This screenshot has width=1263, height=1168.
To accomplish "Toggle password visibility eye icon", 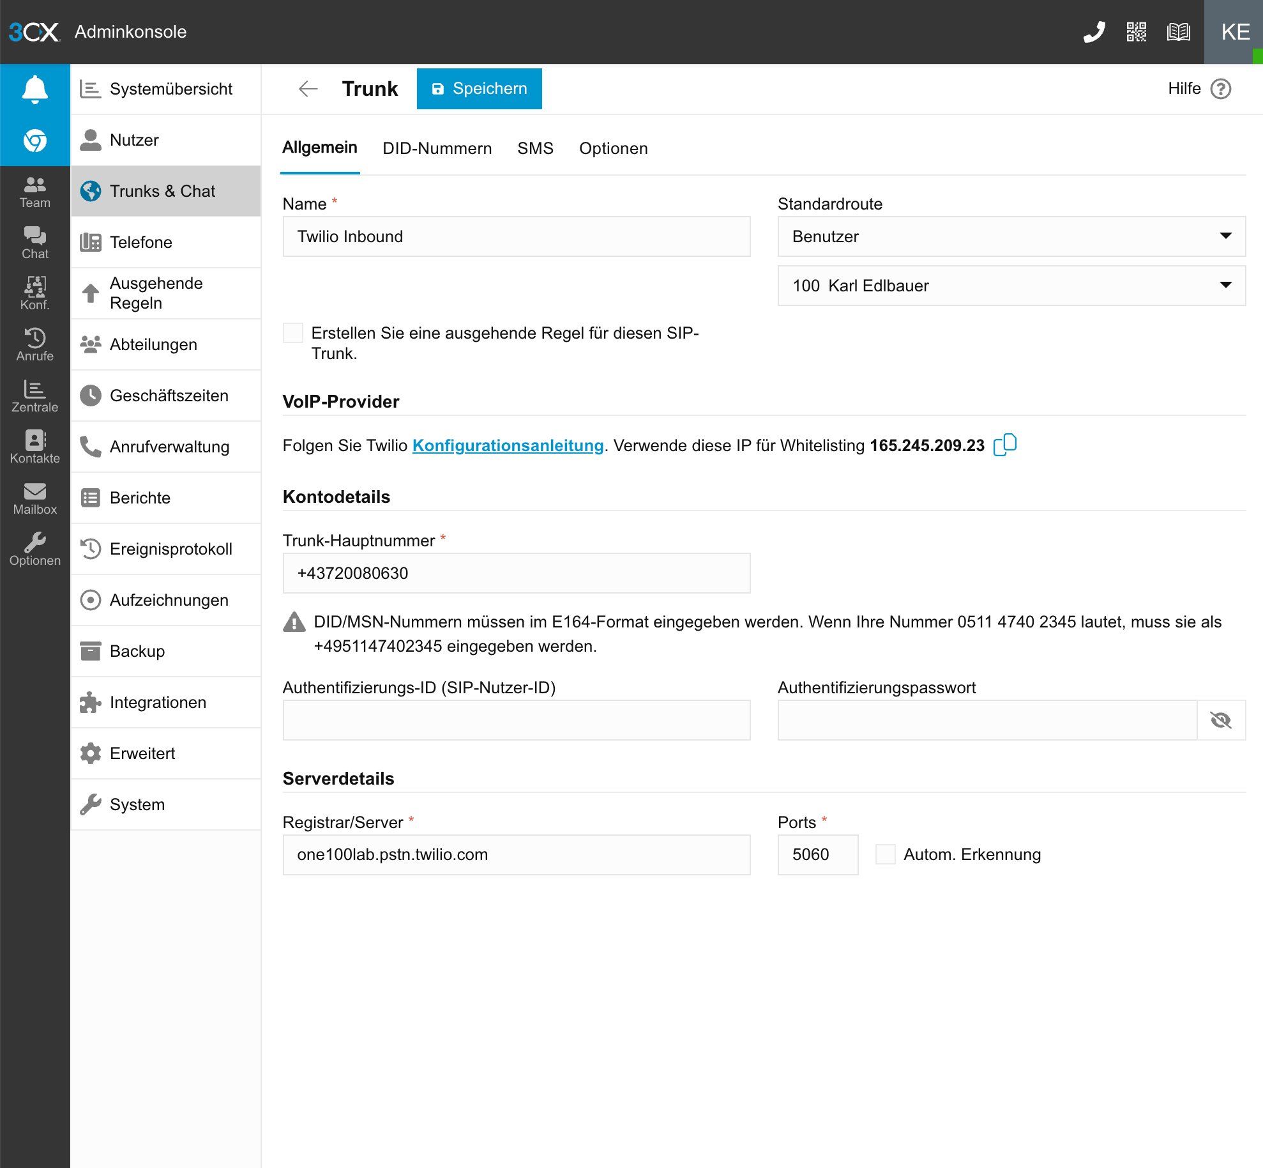I will [x=1220, y=720].
